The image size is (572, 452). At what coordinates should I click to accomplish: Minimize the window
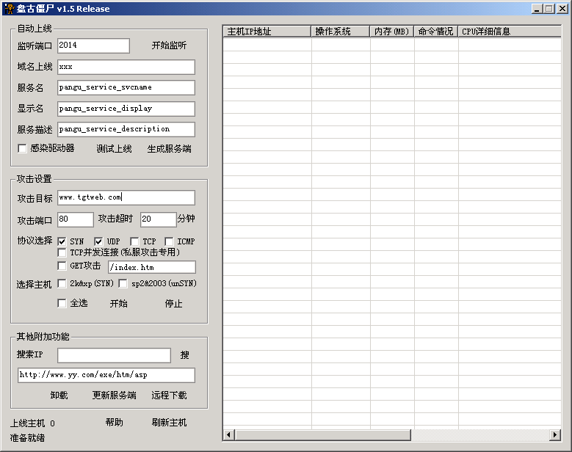coord(537,9)
